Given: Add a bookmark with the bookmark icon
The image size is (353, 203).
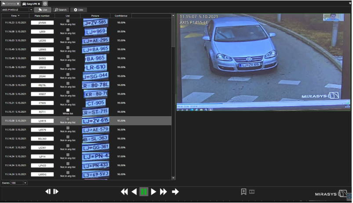Looking at the screenshot, I should pos(243,192).
